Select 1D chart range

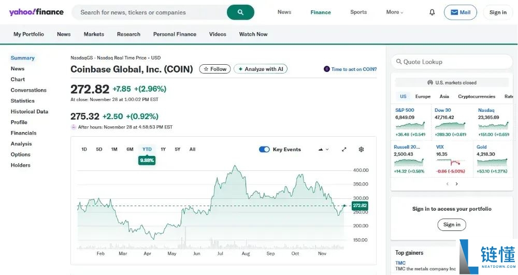[x=84, y=149]
